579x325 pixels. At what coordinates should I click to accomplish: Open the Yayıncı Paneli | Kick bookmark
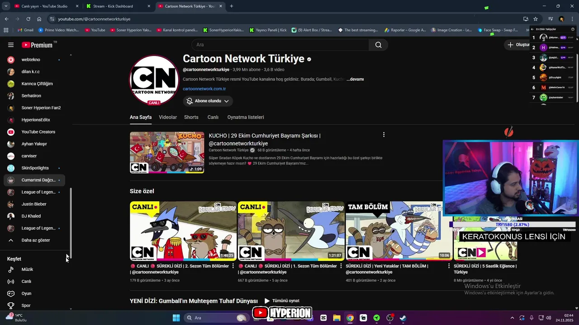point(268,30)
